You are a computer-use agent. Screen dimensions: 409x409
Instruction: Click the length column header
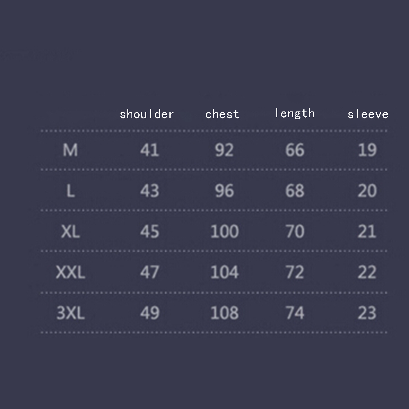295,113
